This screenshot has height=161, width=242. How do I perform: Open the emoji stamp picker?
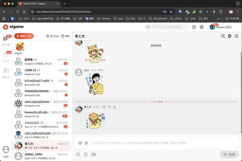[x=78, y=154]
